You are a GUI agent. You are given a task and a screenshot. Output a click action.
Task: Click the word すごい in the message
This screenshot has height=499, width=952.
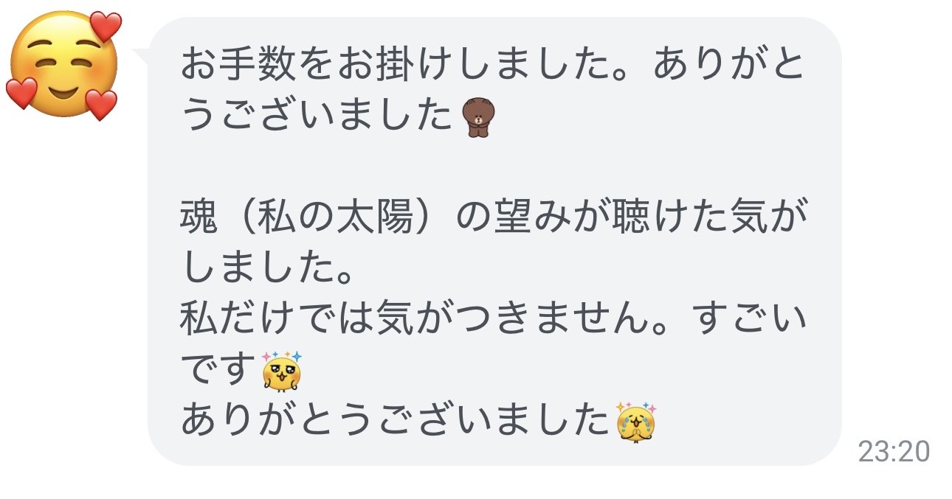pos(754,321)
